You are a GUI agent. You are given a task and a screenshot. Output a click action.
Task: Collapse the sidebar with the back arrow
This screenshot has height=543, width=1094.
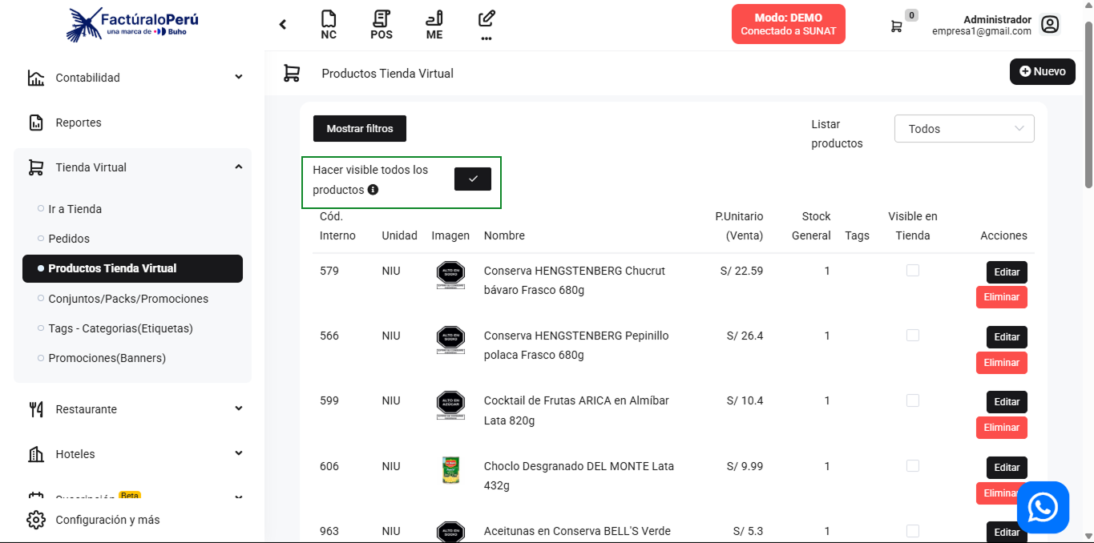pos(283,25)
